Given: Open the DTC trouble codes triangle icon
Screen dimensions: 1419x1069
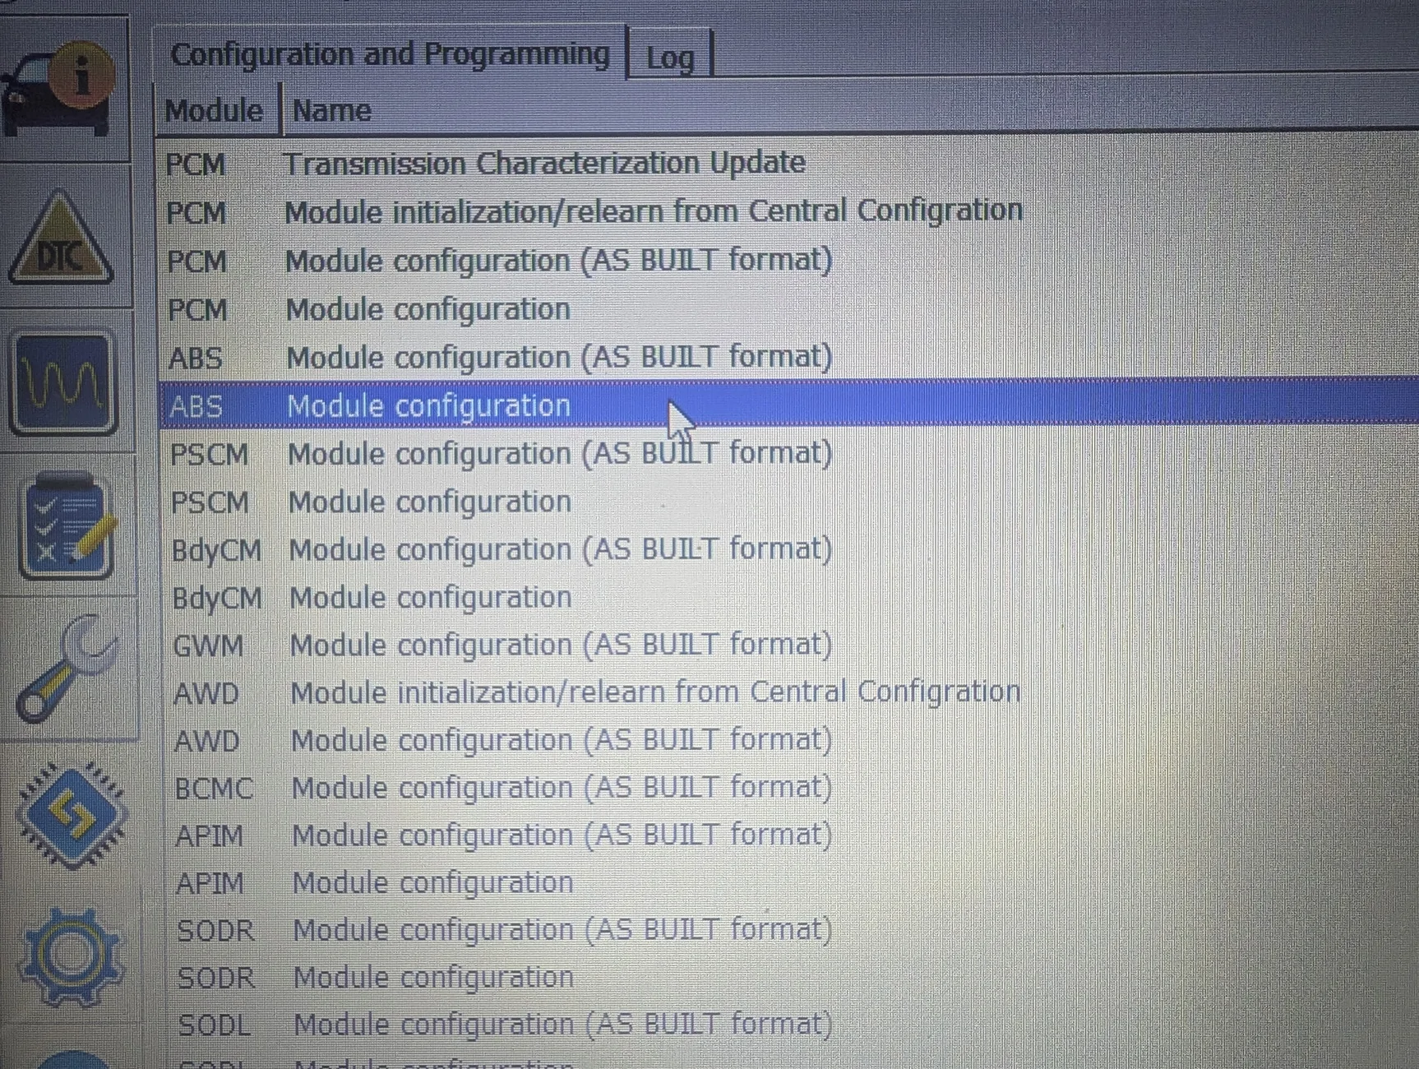Looking at the screenshot, I should pos(61,238).
